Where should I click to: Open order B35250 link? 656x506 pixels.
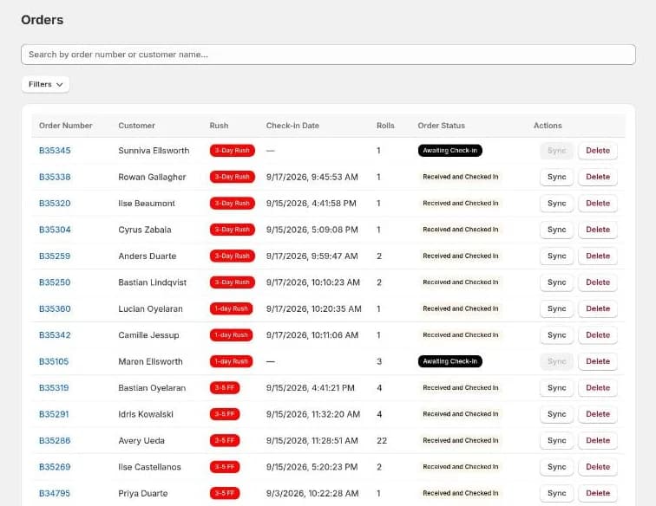[x=55, y=282]
